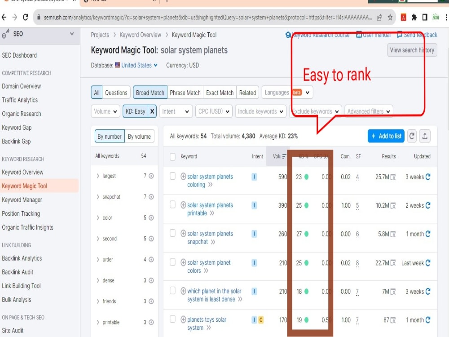Open Backlink Analytics in the sidebar
This screenshot has width=449, height=337.
click(22, 258)
